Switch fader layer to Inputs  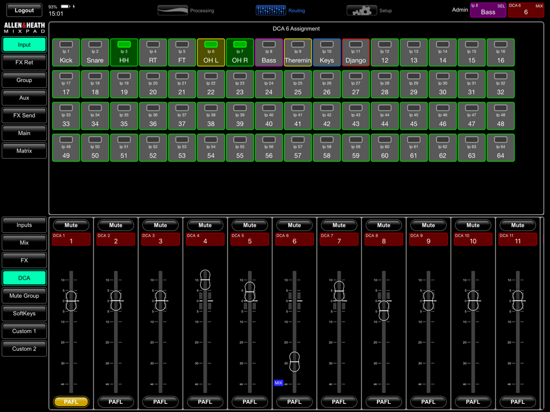(24, 225)
